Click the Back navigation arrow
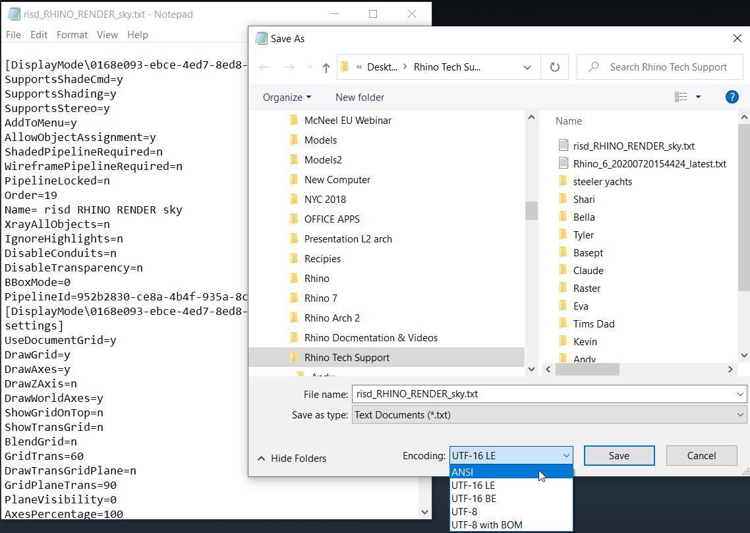Viewport: 750px width, 533px height. click(264, 67)
